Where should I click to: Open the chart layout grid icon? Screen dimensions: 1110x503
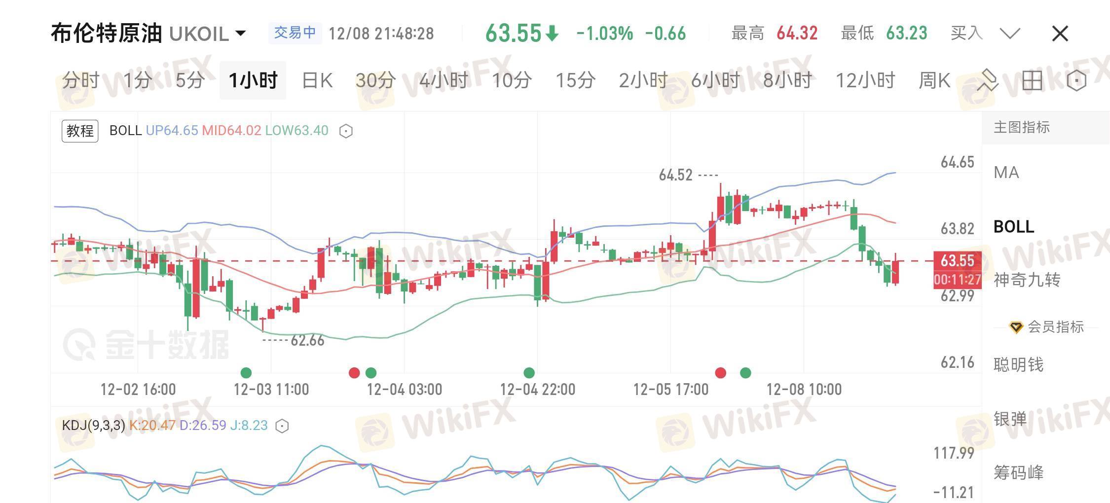click(x=1032, y=80)
